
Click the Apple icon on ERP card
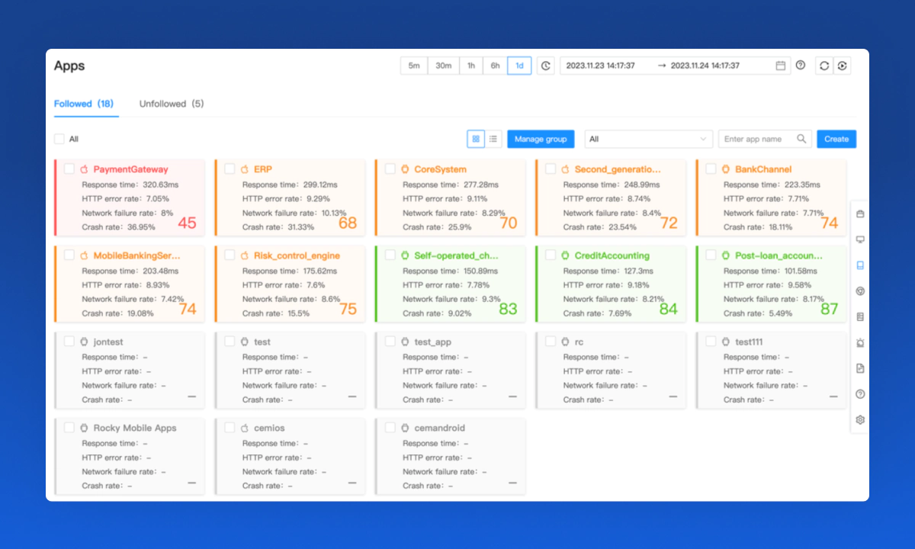[246, 169]
